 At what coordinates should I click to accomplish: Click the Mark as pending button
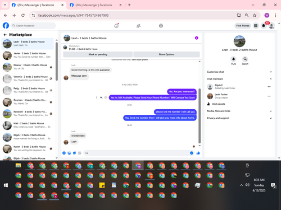click(98, 54)
